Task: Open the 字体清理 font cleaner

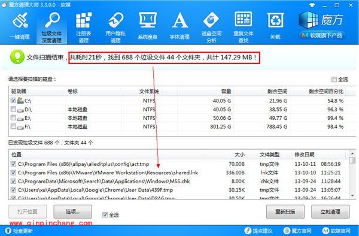Action: 180,26
